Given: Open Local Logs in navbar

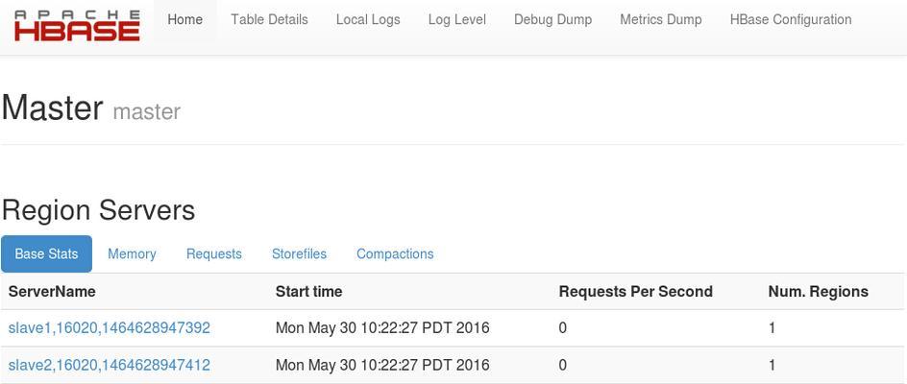Looking at the screenshot, I should click(368, 19).
